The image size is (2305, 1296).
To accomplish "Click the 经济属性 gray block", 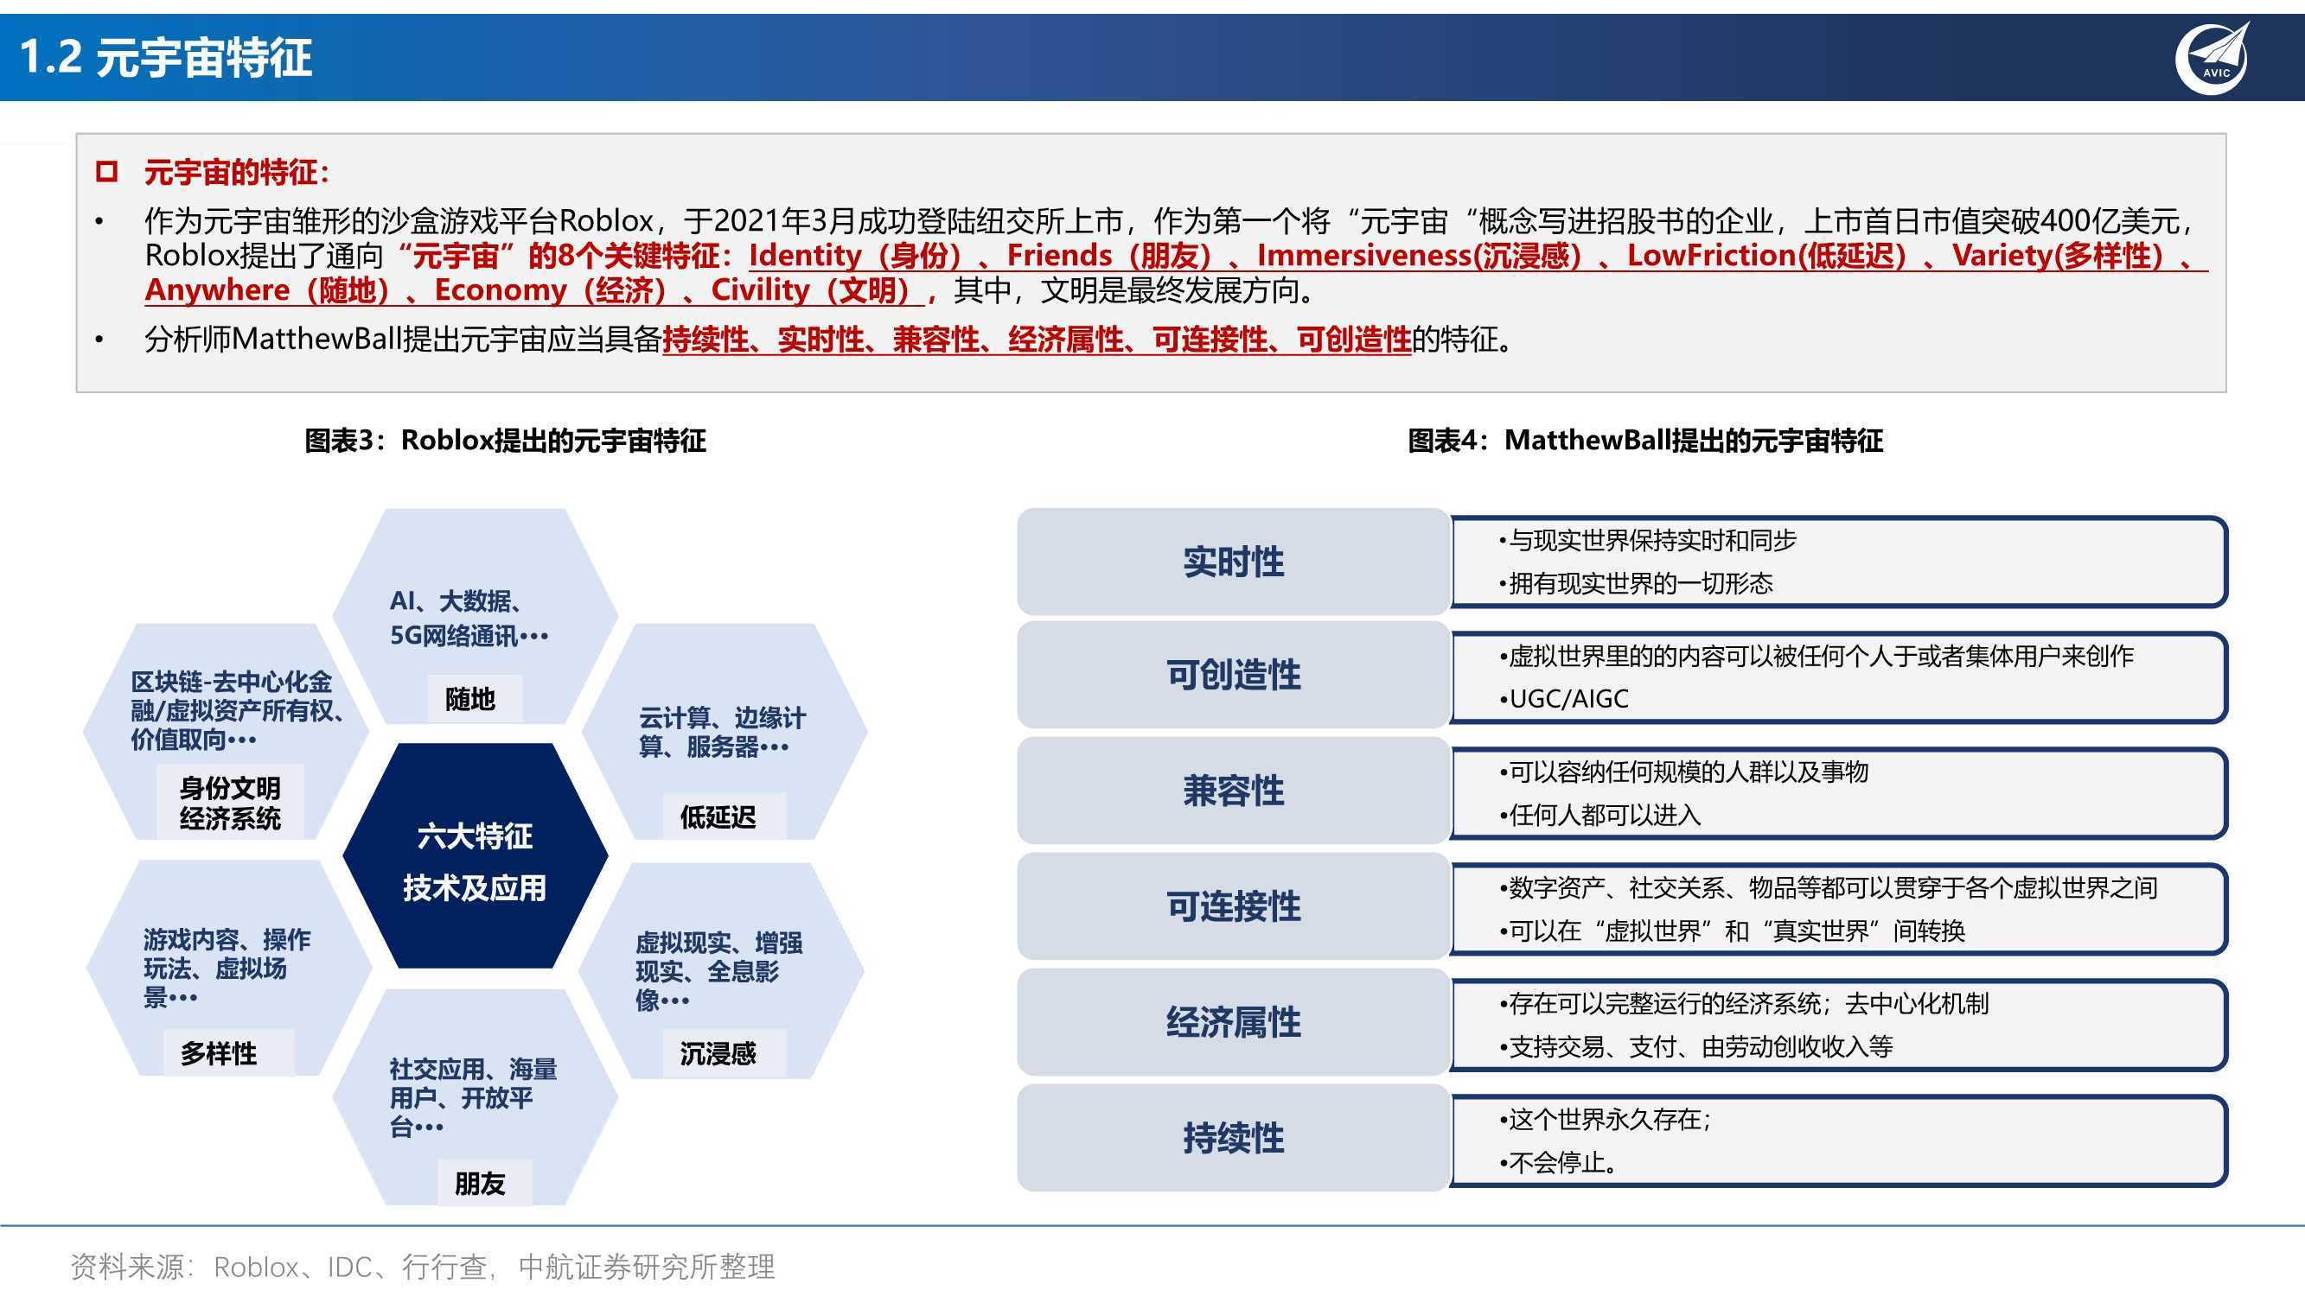I will 1233,1021.
